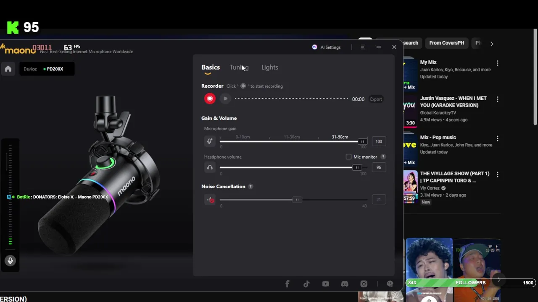
Task: Open Justin Vasquez WHEN I MET YOU video
Action: click(x=454, y=102)
